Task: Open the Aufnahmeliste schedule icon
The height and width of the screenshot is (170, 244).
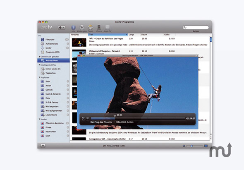Action: point(42,44)
